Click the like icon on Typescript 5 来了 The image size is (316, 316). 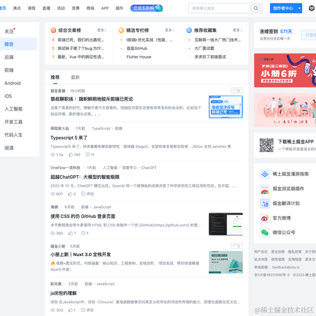pyautogui.click(x=70, y=155)
